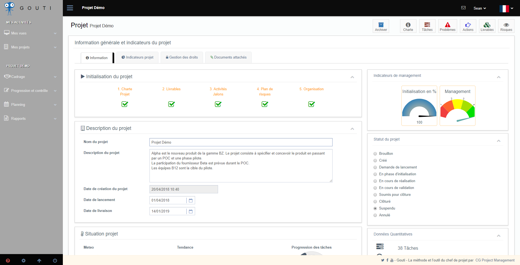Screen dimensions: 520x265
Task: Click the Facebook icon in footer
Action: (x=387, y=260)
